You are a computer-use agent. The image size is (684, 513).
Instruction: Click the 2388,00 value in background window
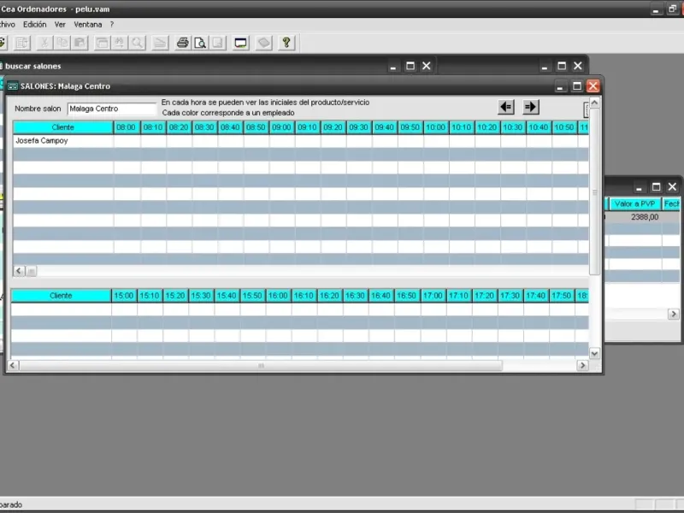click(645, 217)
